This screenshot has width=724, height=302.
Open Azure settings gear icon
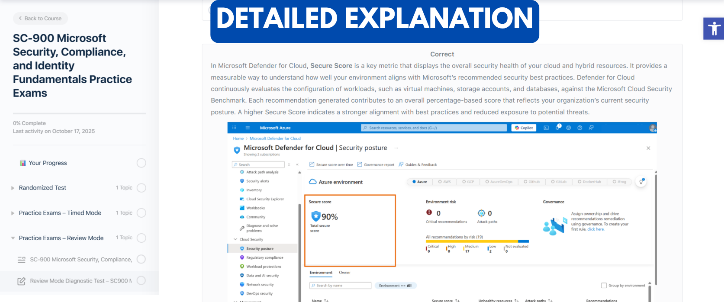point(569,128)
